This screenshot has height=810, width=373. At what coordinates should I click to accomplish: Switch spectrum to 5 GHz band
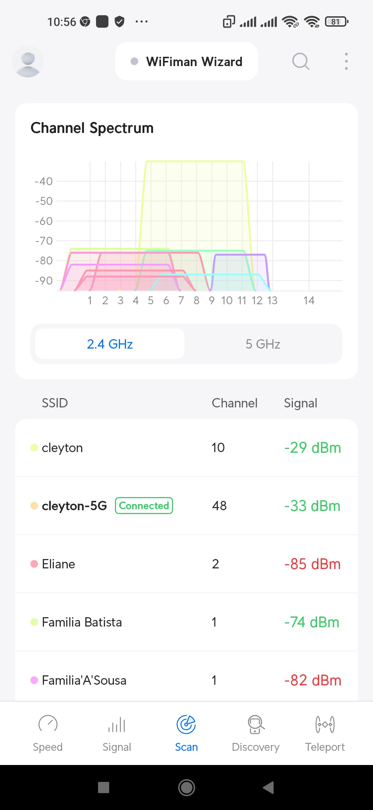(x=263, y=344)
